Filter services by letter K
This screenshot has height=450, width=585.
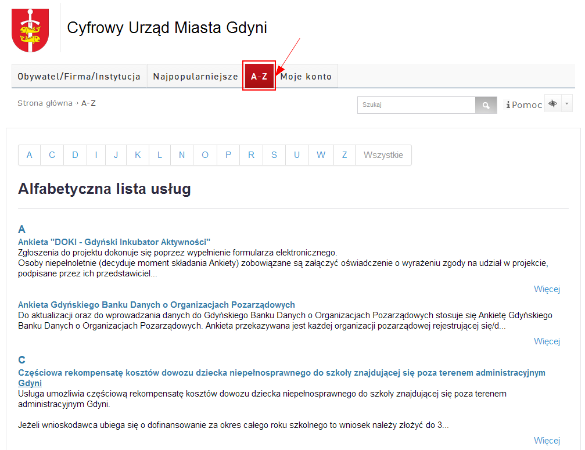(x=138, y=155)
